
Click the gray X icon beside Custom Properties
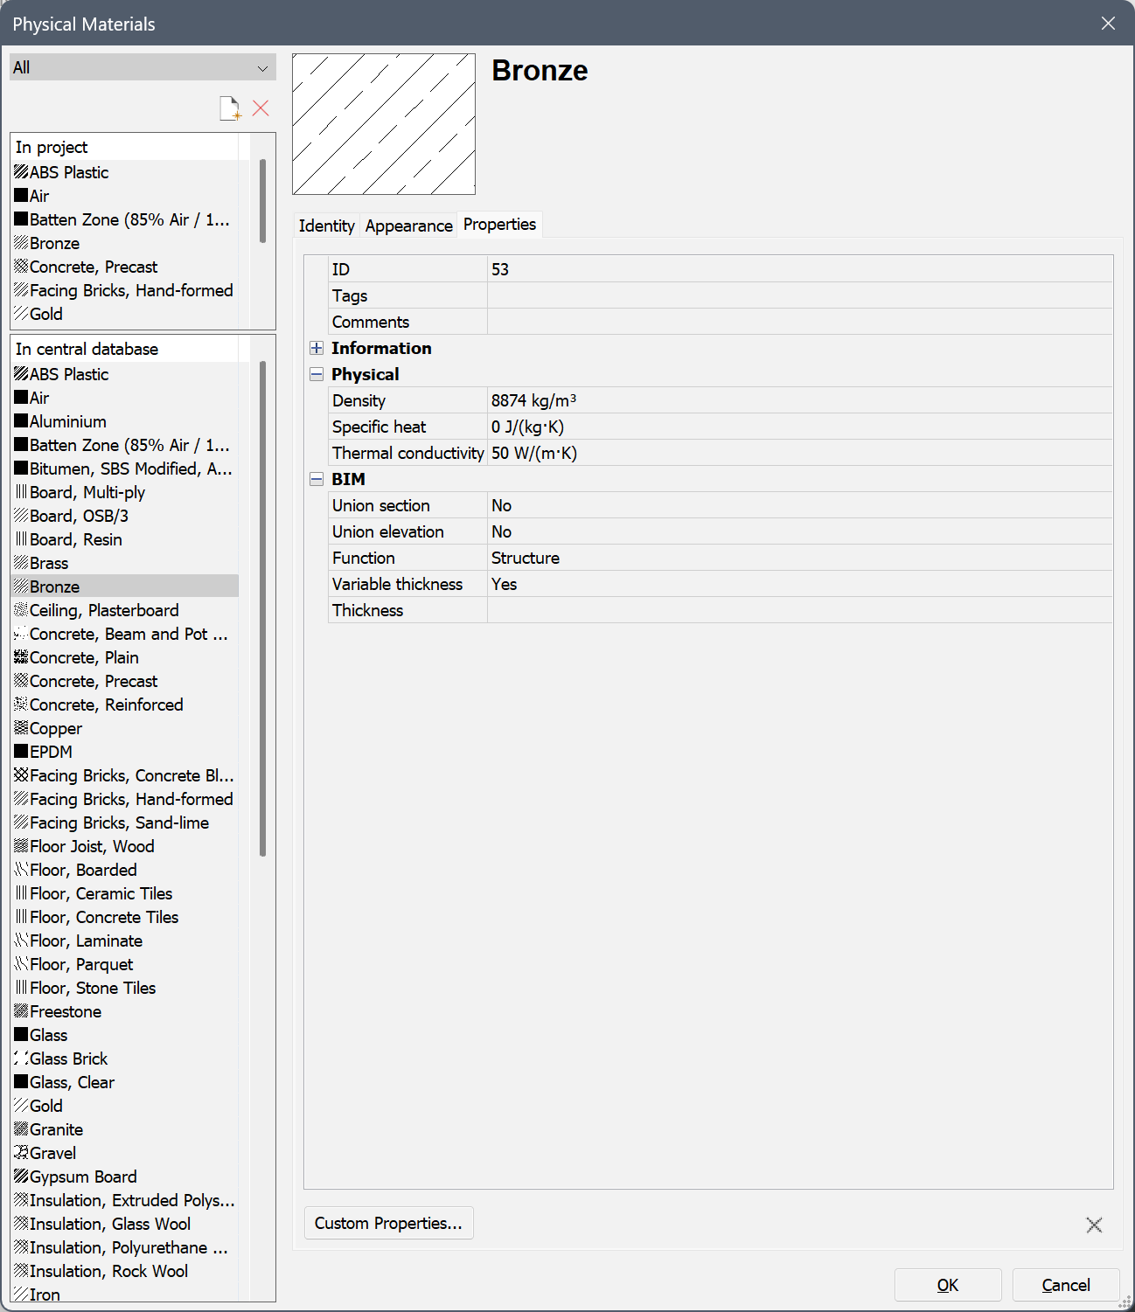1094,1225
